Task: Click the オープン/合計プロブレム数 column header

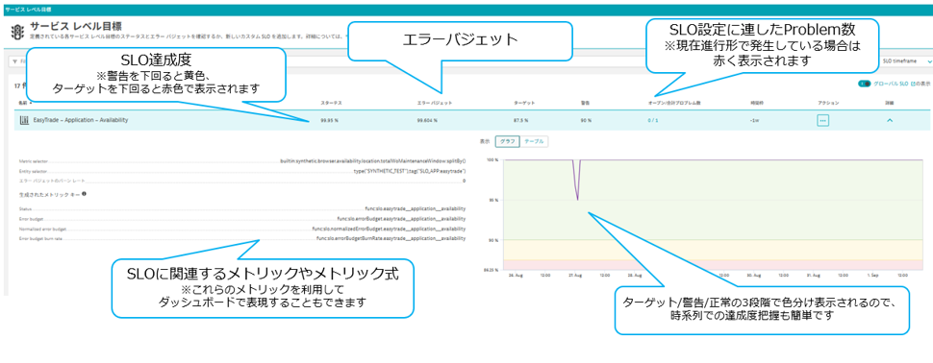Action: click(x=673, y=103)
